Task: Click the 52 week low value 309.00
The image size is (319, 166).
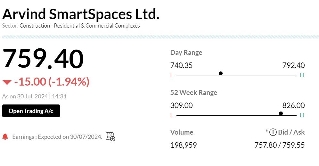Action: [x=181, y=105]
